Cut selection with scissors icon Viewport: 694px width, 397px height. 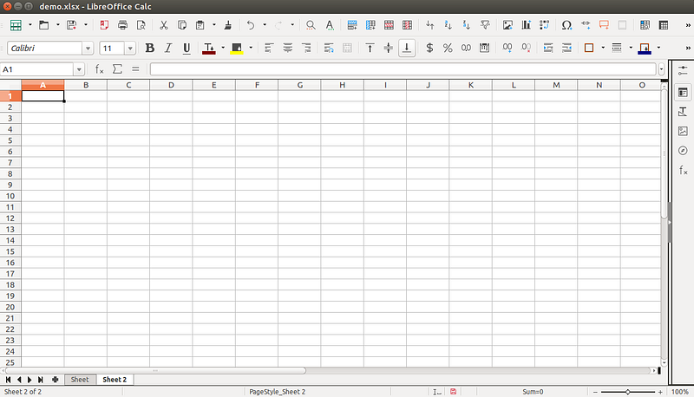(164, 25)
